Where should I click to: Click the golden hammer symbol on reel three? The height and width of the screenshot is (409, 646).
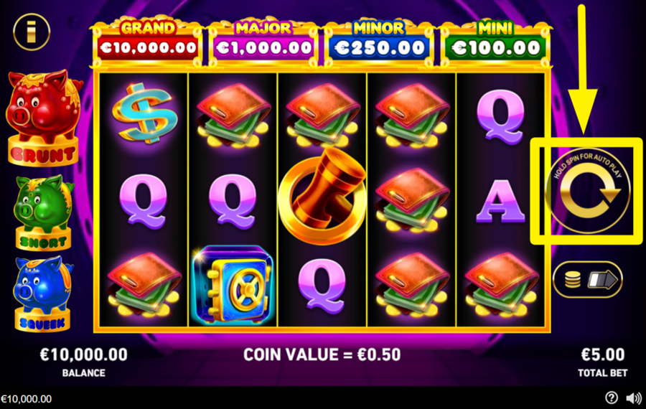(322, 195)
